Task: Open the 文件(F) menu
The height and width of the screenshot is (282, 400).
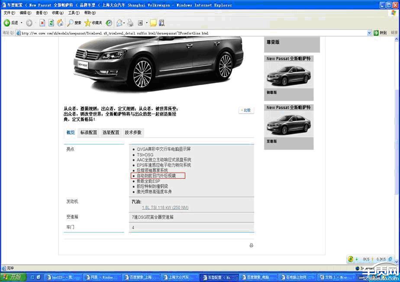Action: (9, 13)
